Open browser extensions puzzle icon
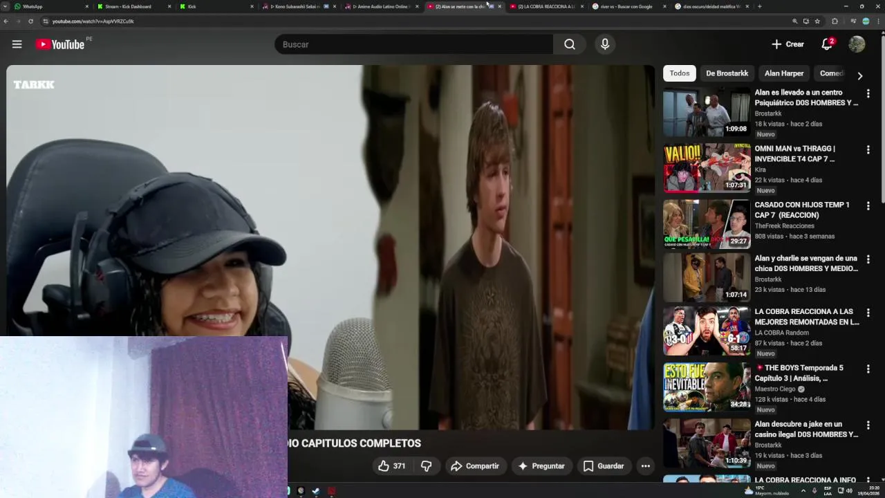Viewport: 885px width, 498px height. [835, 21]
